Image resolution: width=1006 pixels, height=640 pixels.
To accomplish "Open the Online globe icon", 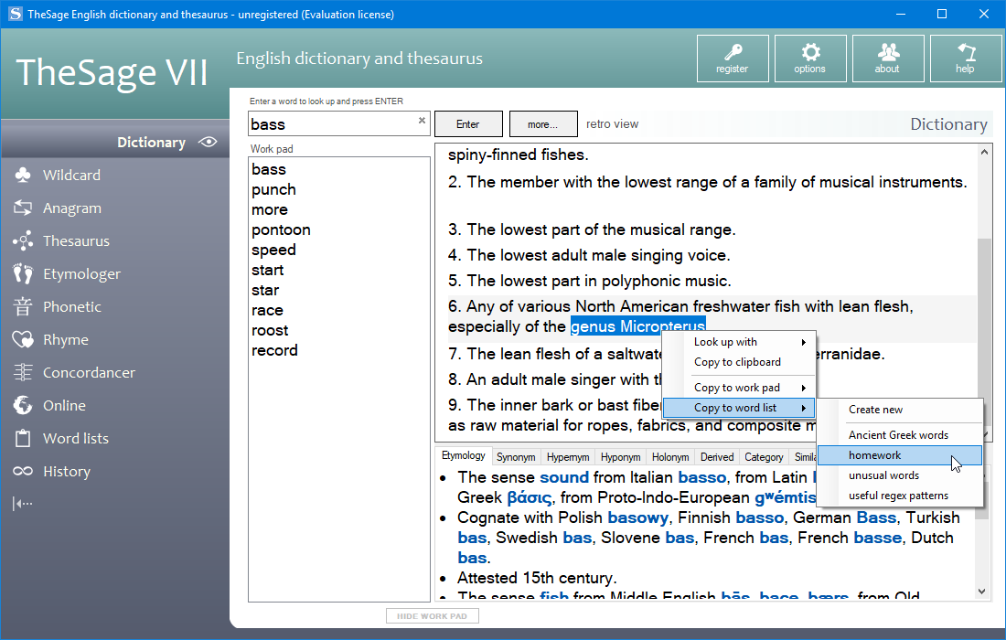I will pos(23,405).
